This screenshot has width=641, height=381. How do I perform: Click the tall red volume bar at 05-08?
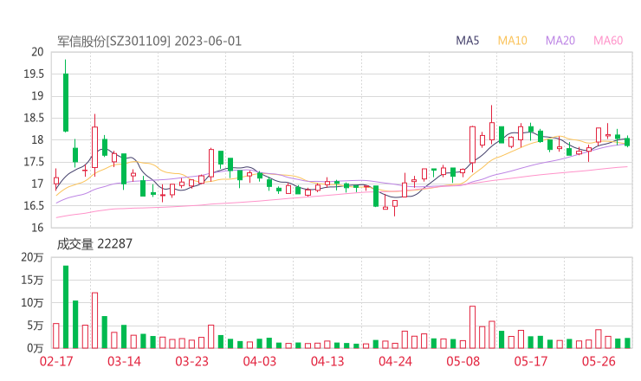click(x=473, y=327)
